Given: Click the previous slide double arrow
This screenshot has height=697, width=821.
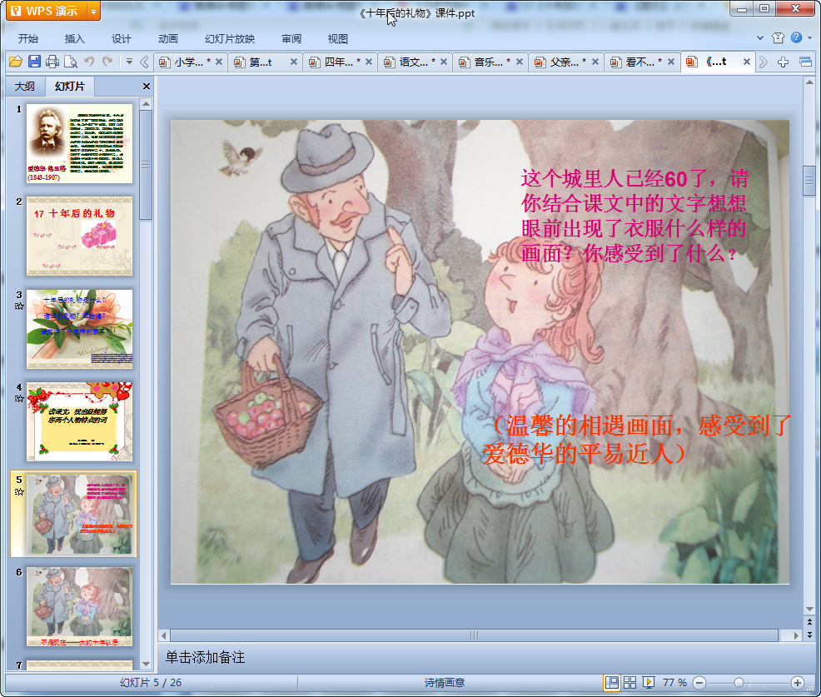Looking at the screenshot, I should [809, 622].
